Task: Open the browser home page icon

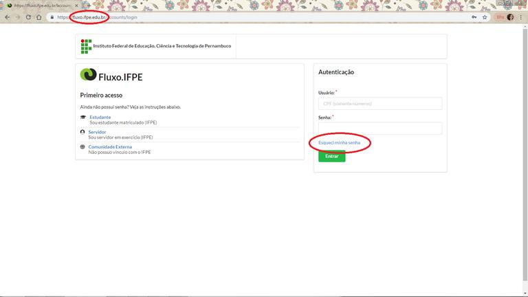Action: tap(39, 17)
